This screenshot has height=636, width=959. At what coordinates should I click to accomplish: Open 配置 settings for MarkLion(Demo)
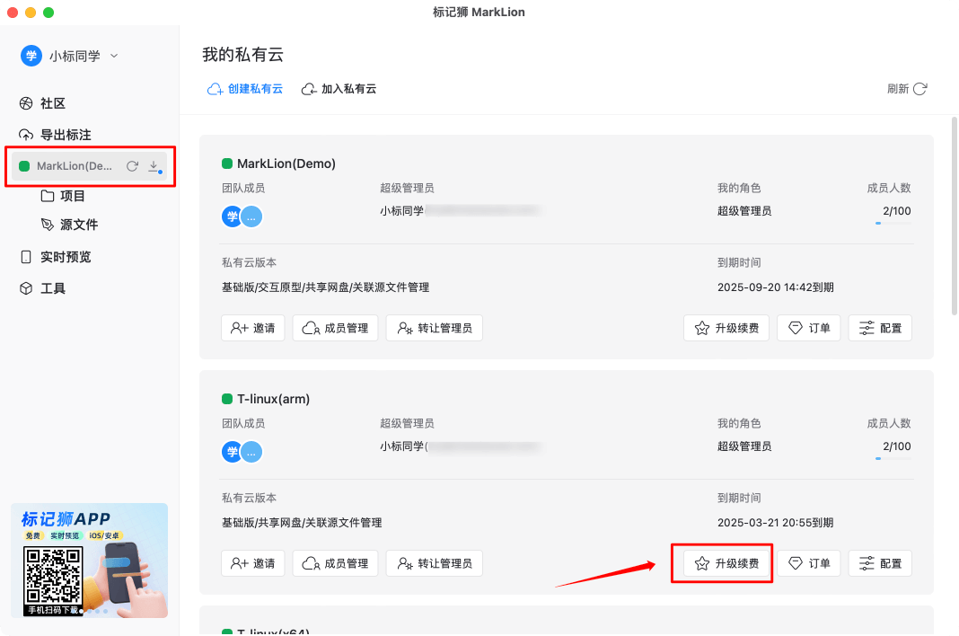pos(880,328)
